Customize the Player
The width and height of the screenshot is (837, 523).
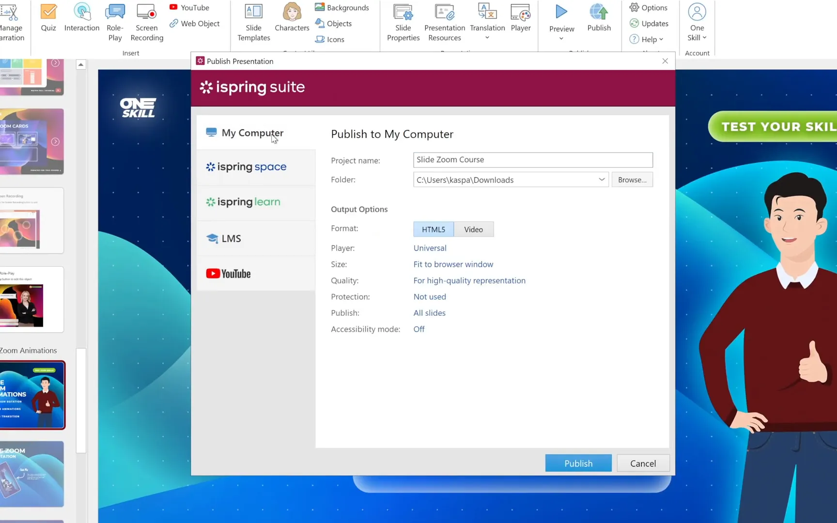pyautogui.click(x=521, y=17)
